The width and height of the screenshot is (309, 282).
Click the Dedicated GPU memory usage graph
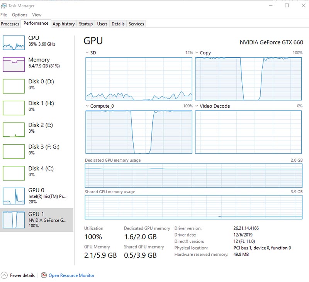point(194,176)
